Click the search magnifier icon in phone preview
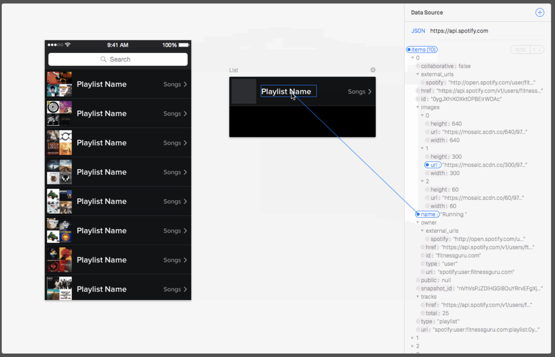555x357 pixels. (103, 59)
